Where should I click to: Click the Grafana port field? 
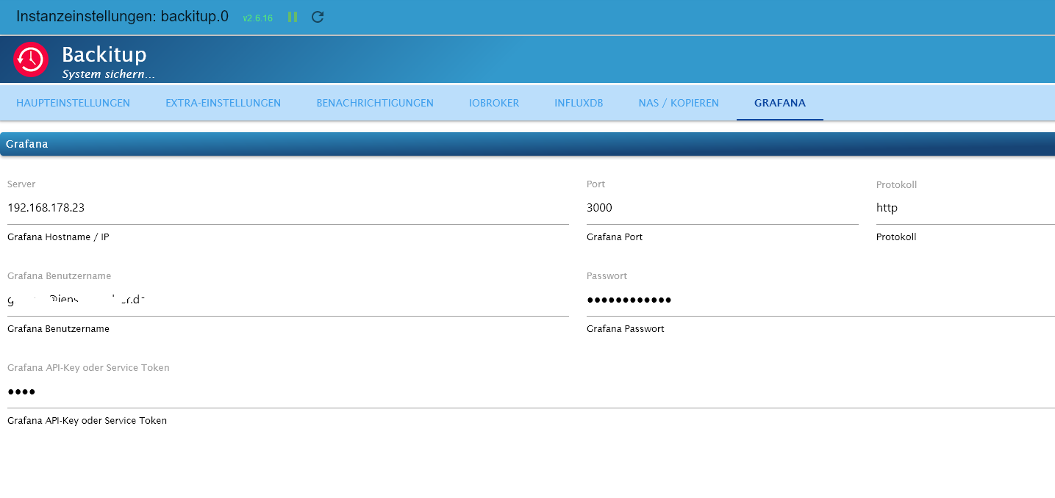pos(723,208)
